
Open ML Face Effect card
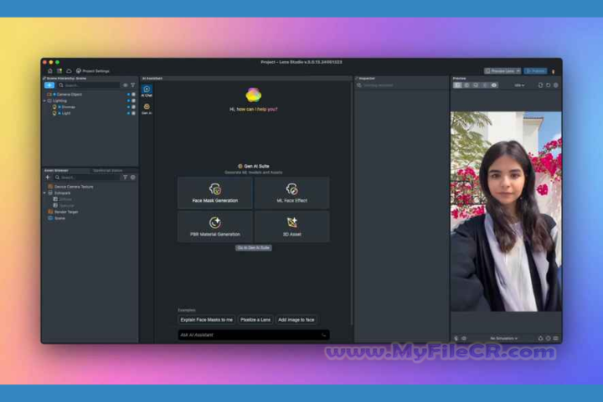(292, 193)
